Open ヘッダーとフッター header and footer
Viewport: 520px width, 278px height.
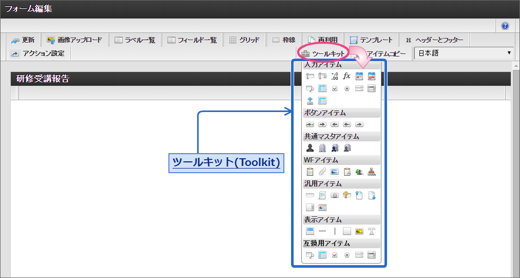click(434, 40)
